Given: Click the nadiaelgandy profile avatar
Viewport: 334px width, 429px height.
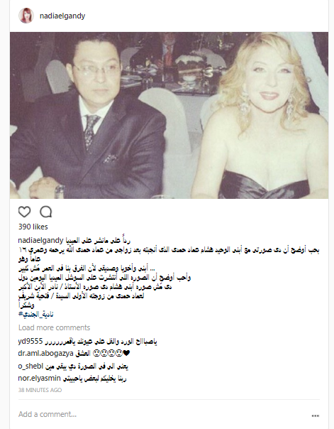Looking at the screenshot, I should pos(26,16).
